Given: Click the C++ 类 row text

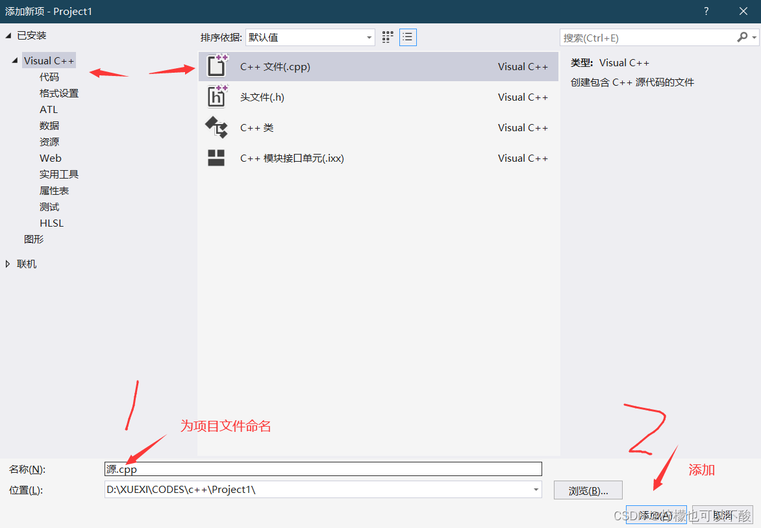Looking at the screenshot, I should [256, 128].
